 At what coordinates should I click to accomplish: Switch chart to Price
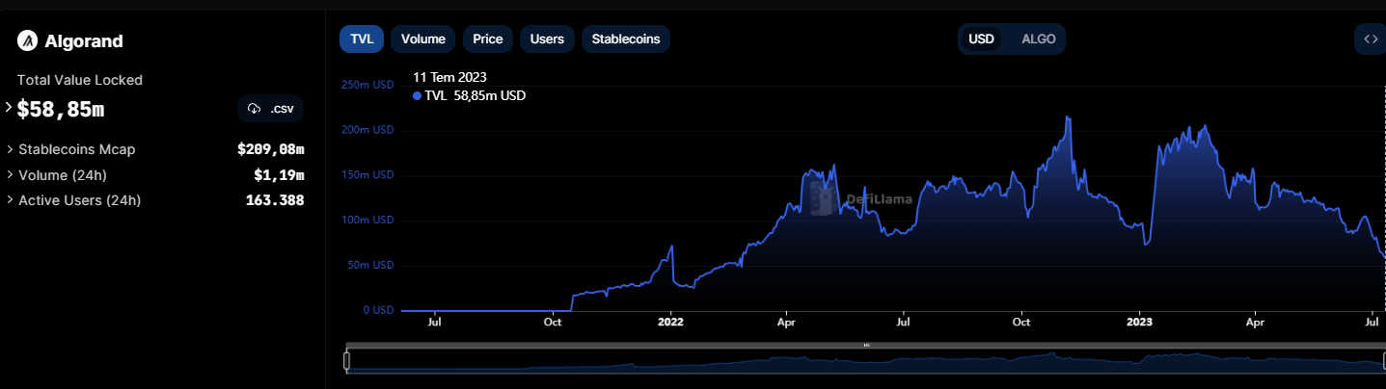[x=488, y=39]
